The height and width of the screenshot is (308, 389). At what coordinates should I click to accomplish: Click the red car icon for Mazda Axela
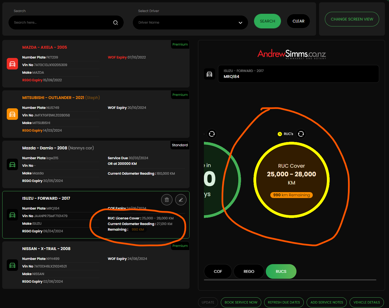(x=12, y=64)
